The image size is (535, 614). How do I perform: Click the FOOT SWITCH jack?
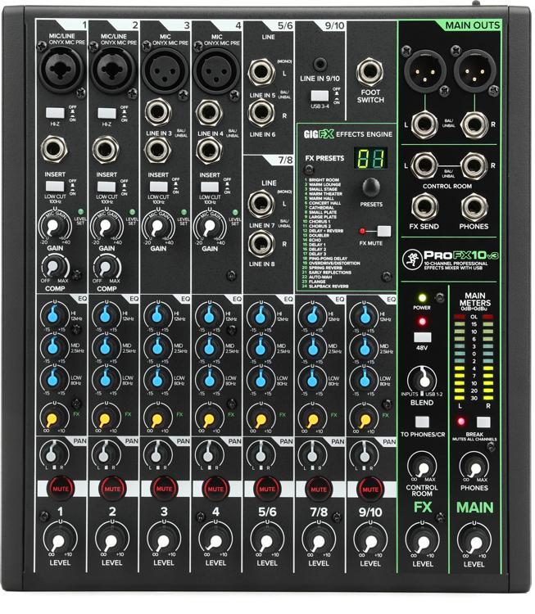[x=370, y=73]
